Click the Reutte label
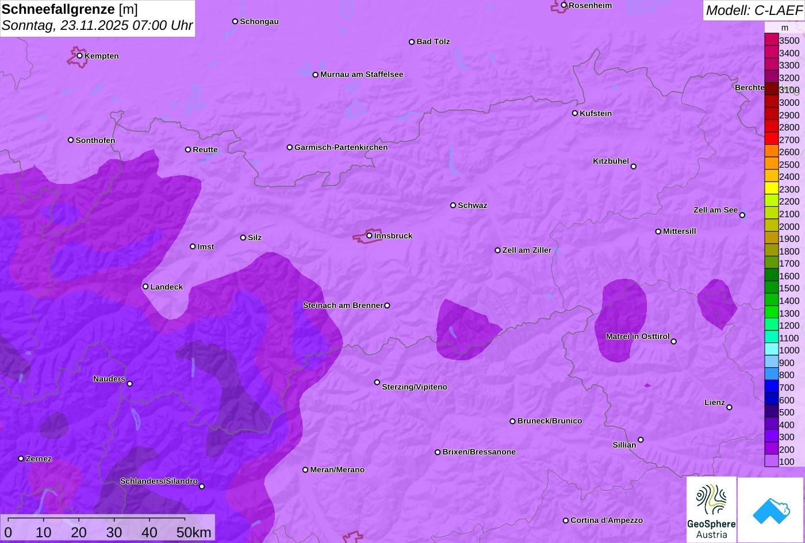Viewport: 805px width, 543px height. tap(205, 149)
